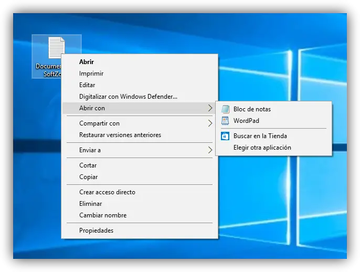The width and height of the screenshot is (360, 272).
Task: Open the Enviar a entry
Action: pos(140,150)
